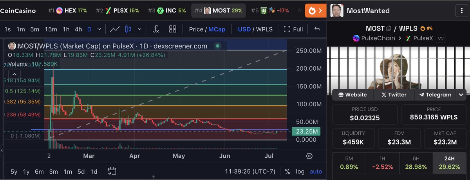
Task: Open chart settings gear on time axis
Action: [x=309, y=156]
